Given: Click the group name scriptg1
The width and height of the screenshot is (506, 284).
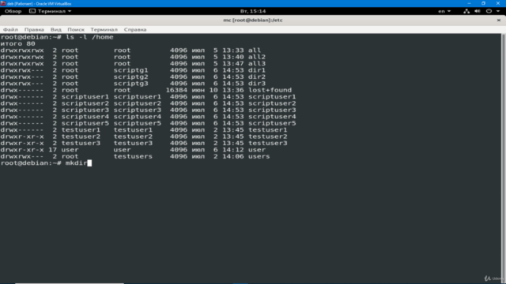Looking at the screenshot, I should [x=130, y=70].
